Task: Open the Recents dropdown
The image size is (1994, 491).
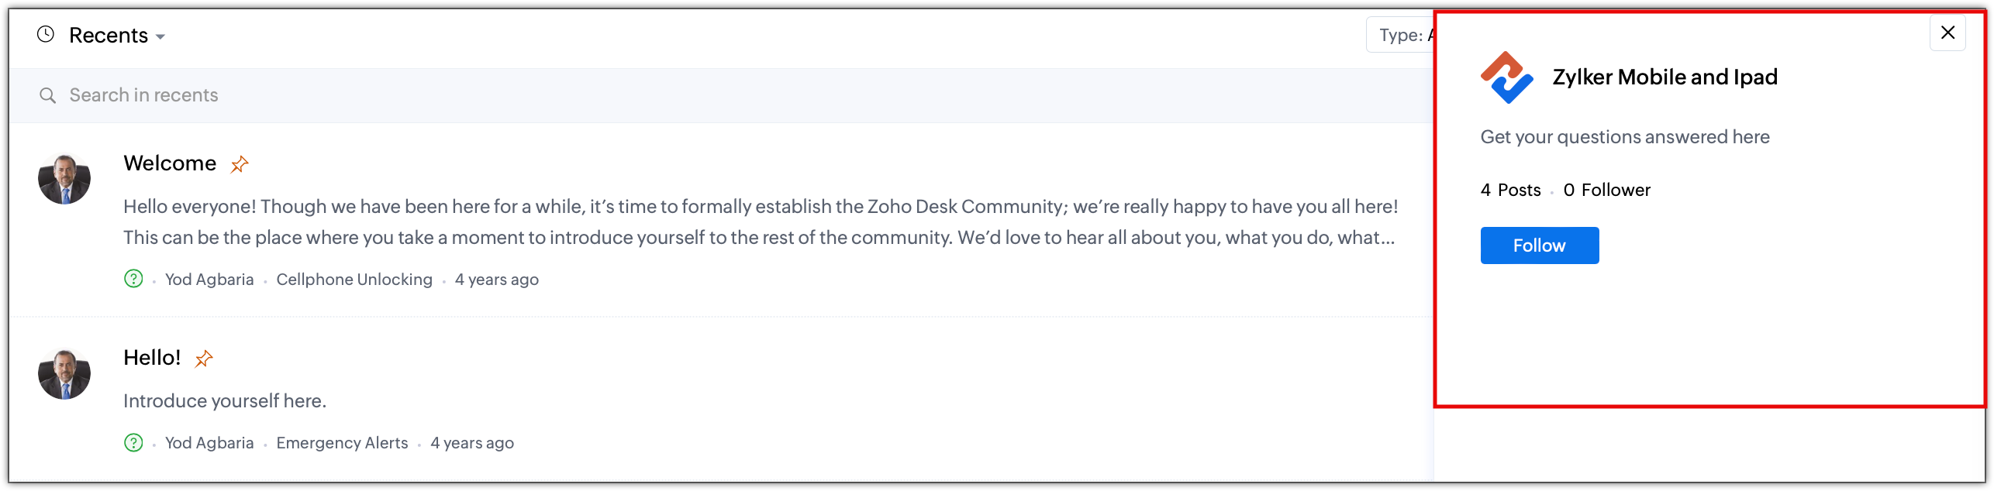Action: point(117,36)
